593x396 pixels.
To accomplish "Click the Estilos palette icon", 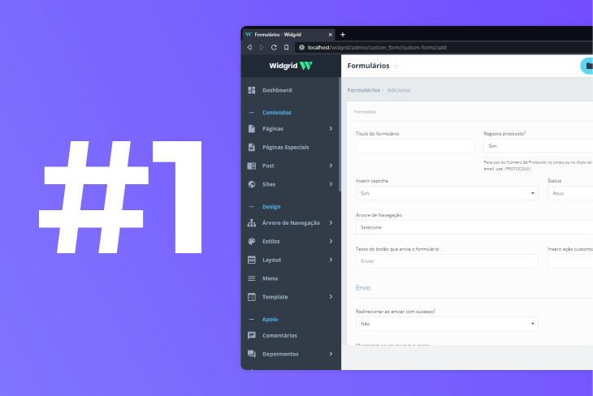I will tap(252, 241).
